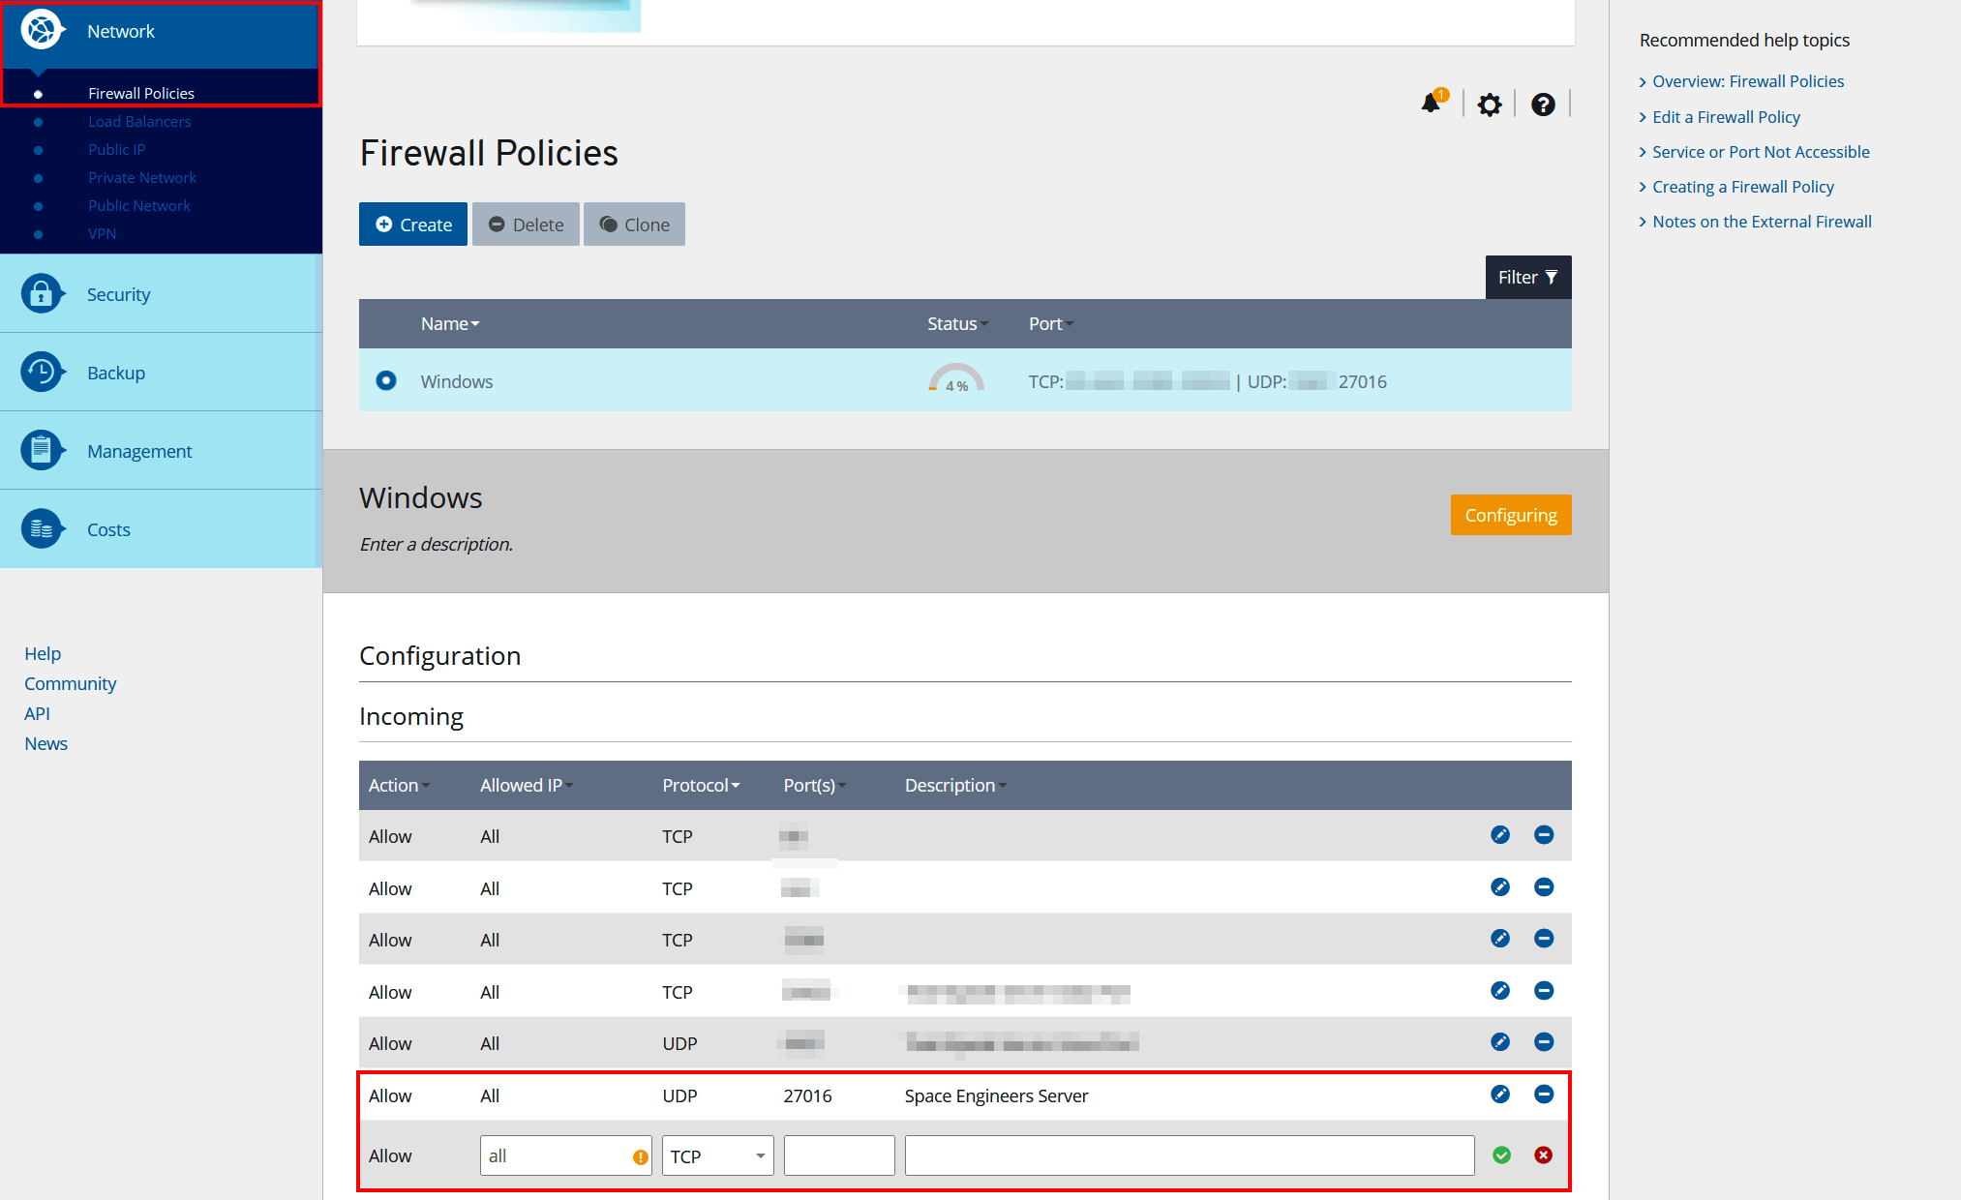The width and height of the screenshot is (1961, 1200).
Task: Click the policy status gauge 4%
Action: (956, 379)
